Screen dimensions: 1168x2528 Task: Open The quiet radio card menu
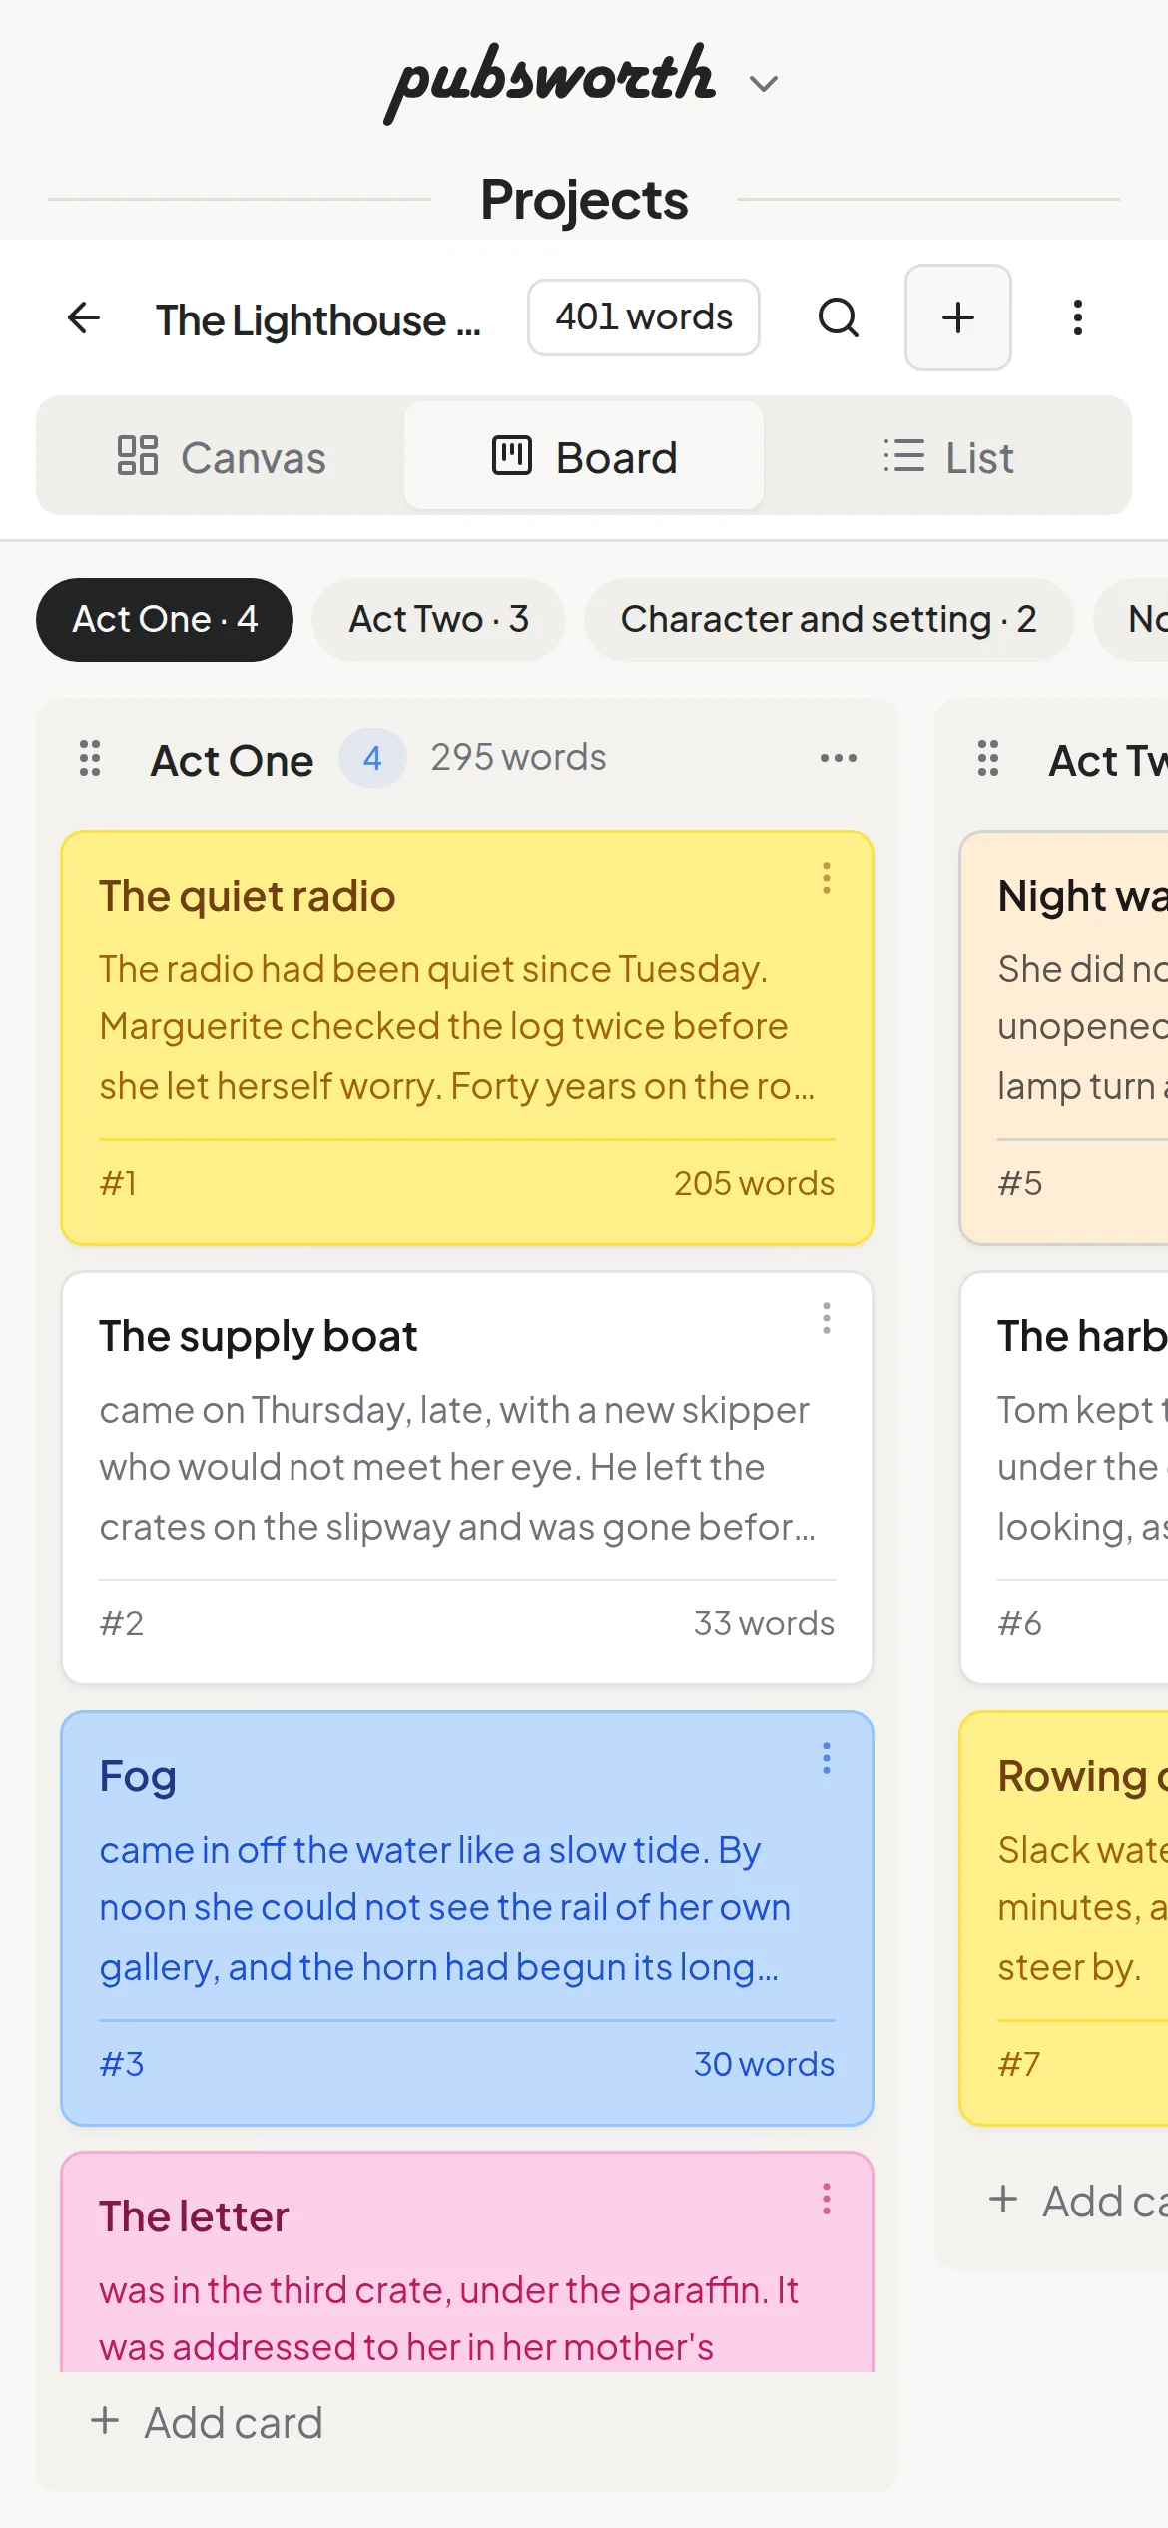[x=827, y=878]
